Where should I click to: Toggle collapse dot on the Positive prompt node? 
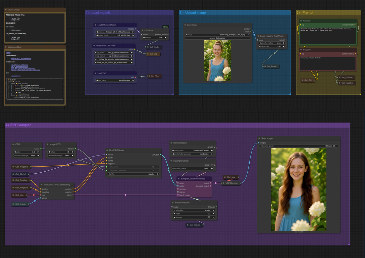pos(301,21)
